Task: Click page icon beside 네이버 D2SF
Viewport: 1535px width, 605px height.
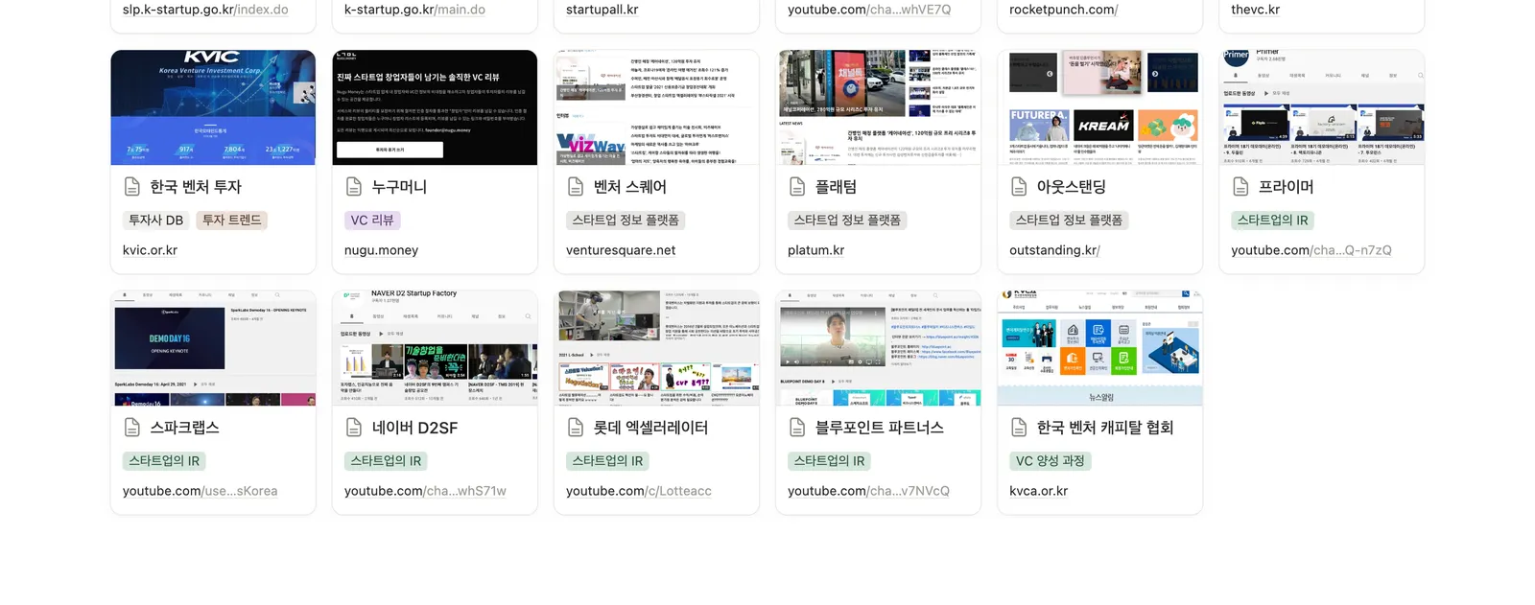Action: tap(354, 428)
